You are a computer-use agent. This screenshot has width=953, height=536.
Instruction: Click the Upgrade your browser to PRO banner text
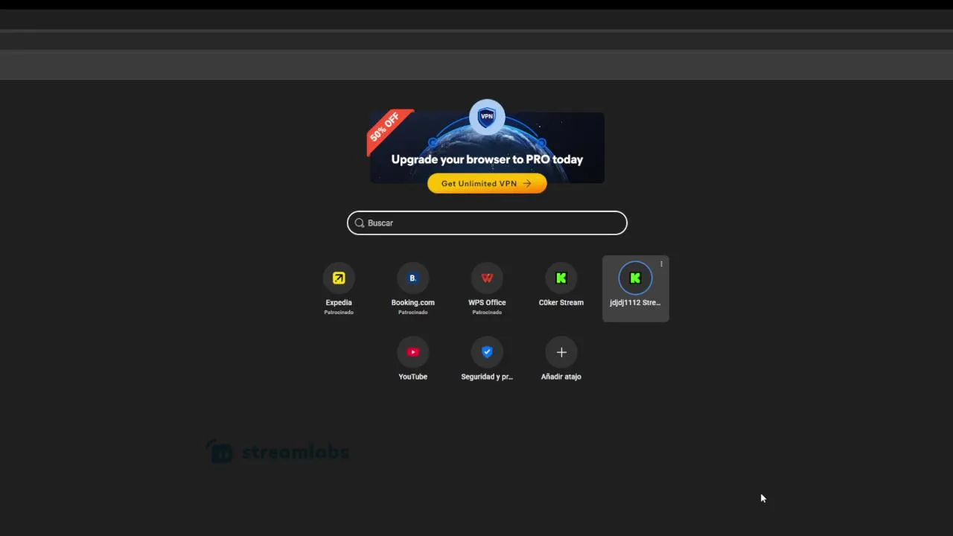(x=487, y=159)
